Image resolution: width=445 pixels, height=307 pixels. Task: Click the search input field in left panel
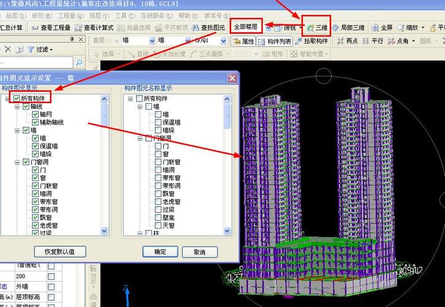coord(36,62)
